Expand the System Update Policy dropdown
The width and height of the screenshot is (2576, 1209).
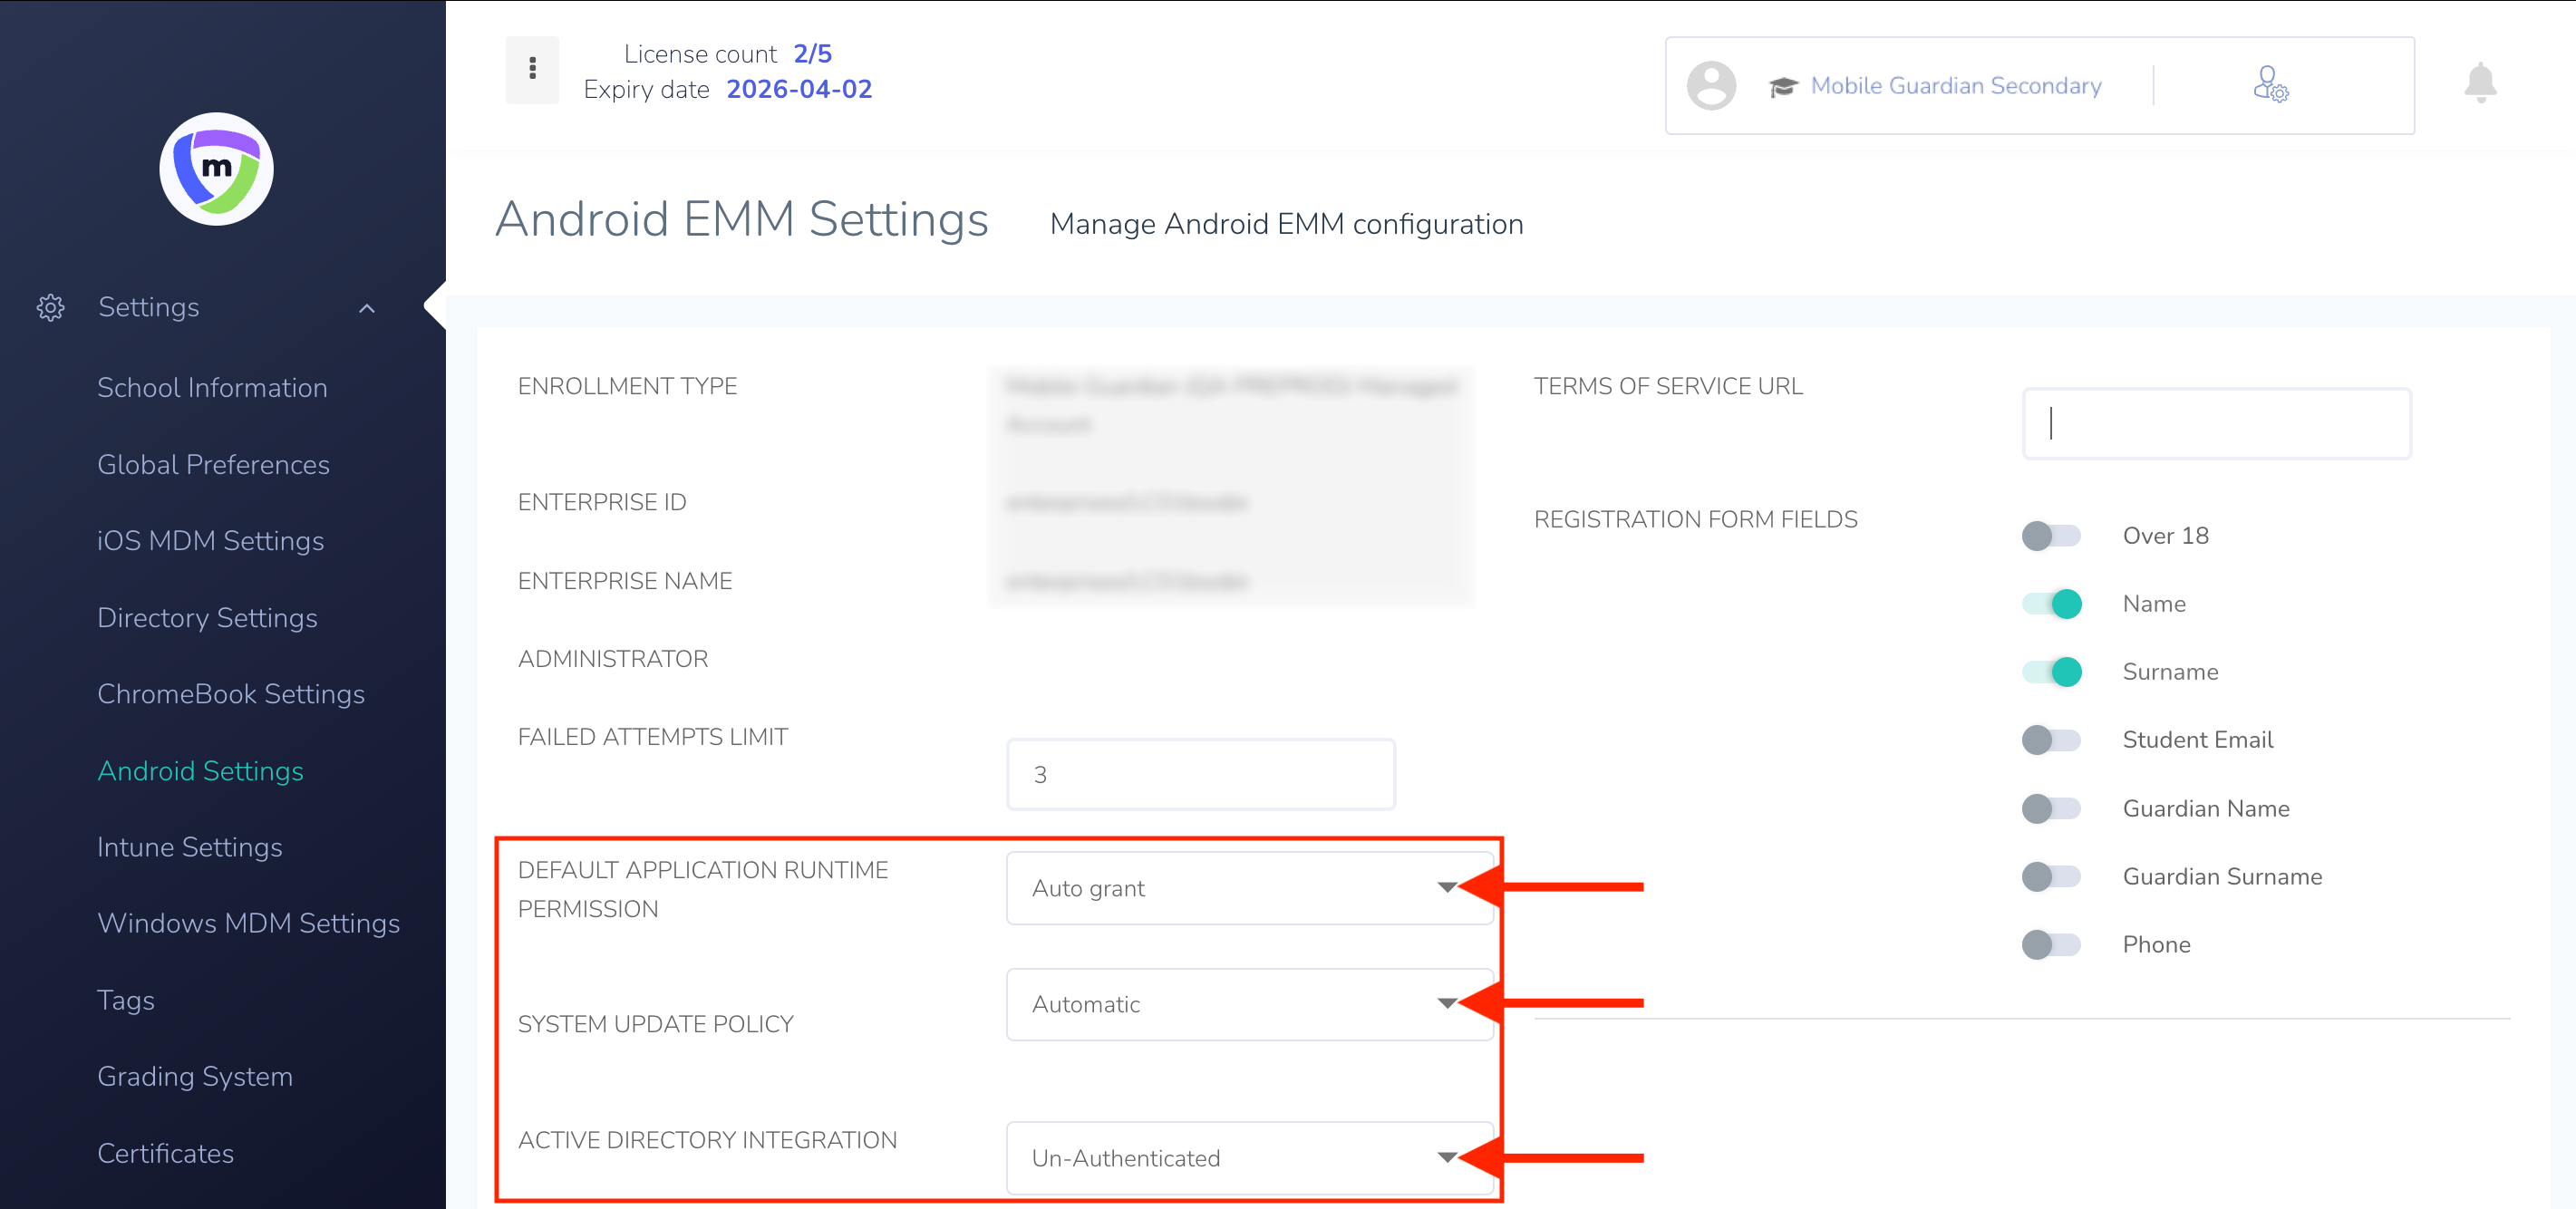pyautogui.click(x=1248, y=1004)
